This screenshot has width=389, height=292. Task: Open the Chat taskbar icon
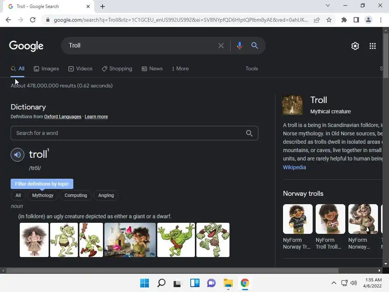coord(211,283)
